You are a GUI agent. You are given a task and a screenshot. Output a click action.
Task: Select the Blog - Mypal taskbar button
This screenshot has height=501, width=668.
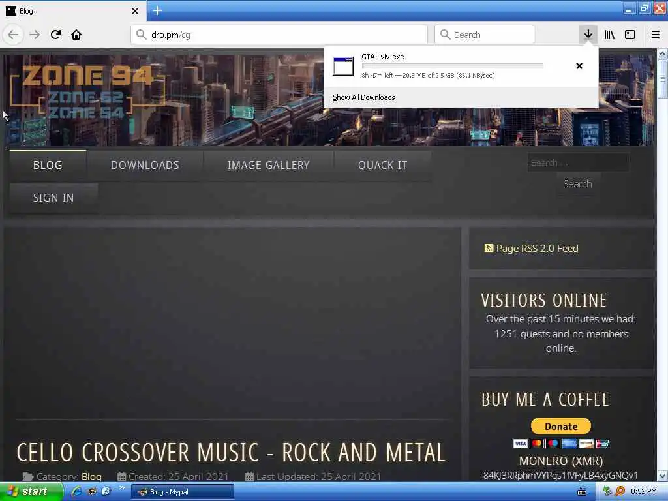pyautogui.click(x=183, y=492)
